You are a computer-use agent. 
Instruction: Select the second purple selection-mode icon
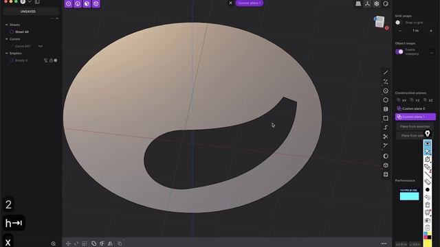pyautogui.click(x=78, y=3)
